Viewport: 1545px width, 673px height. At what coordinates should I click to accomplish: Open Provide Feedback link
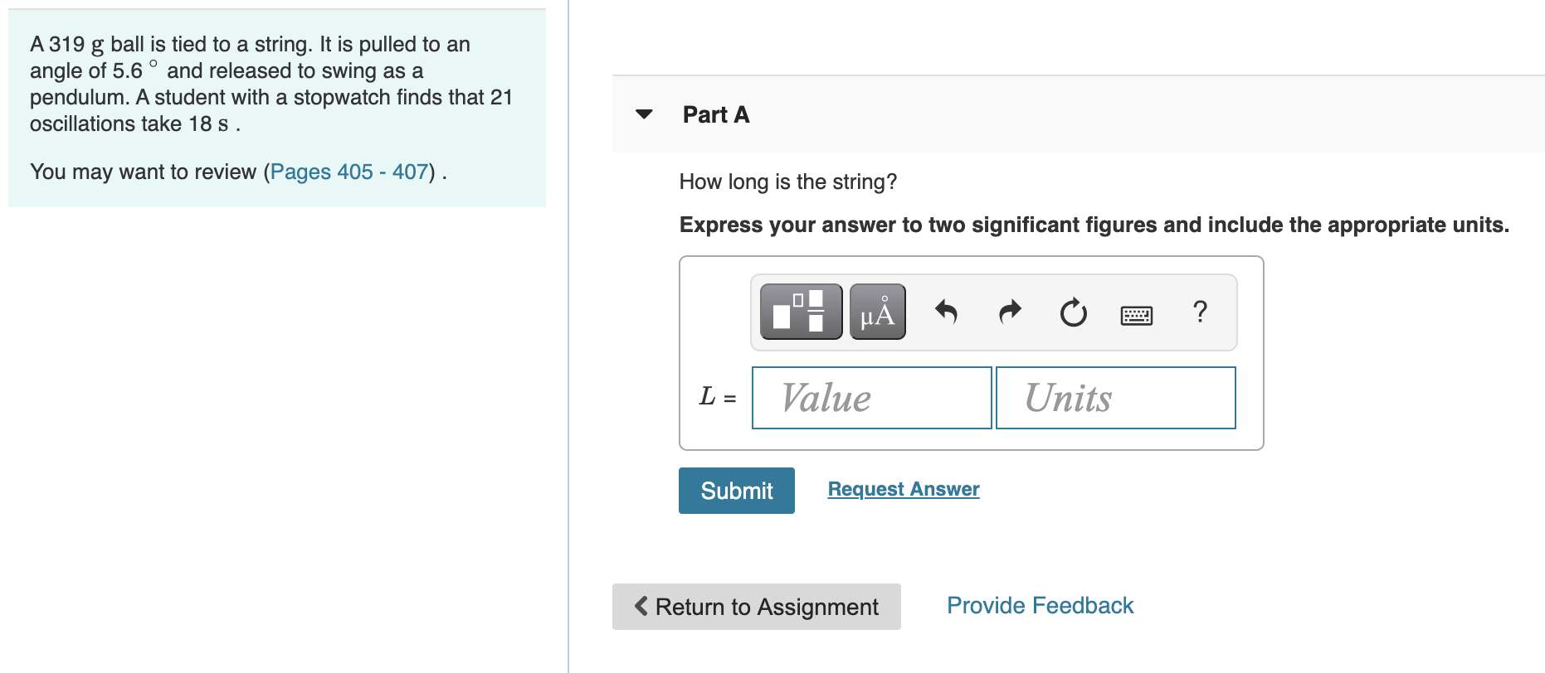[1040, 606]
